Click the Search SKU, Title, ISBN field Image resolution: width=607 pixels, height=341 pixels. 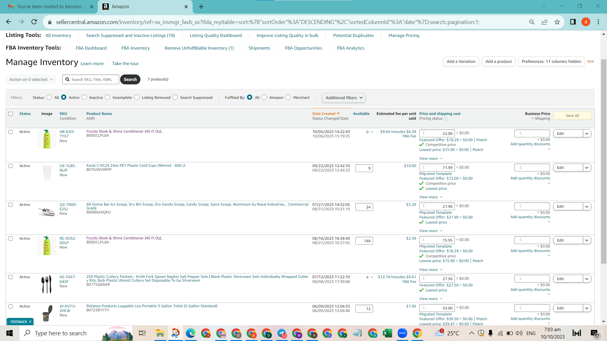(x=91, y=79)
